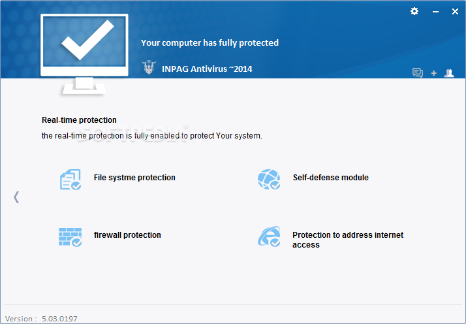
Task: Close the antivirus window
Action: pos(455,12)
